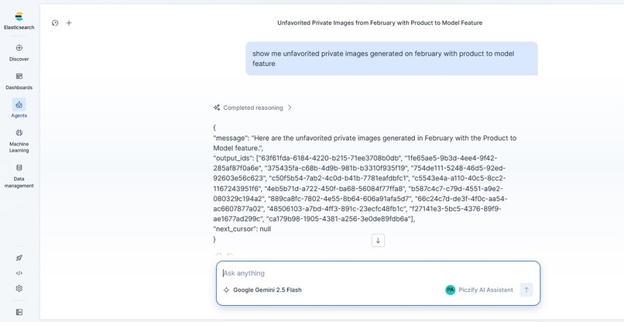Open the Google Gemini 2.5 Flash model selector
624x322 pixels.
tap(262, 289)
